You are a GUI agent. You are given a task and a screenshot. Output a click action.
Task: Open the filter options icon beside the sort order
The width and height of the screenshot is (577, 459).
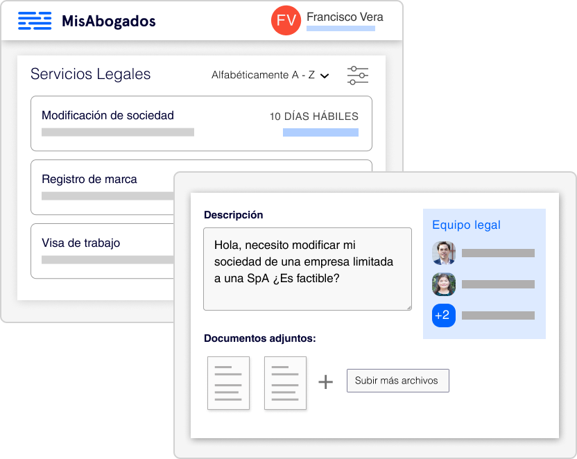click(358, 76)
